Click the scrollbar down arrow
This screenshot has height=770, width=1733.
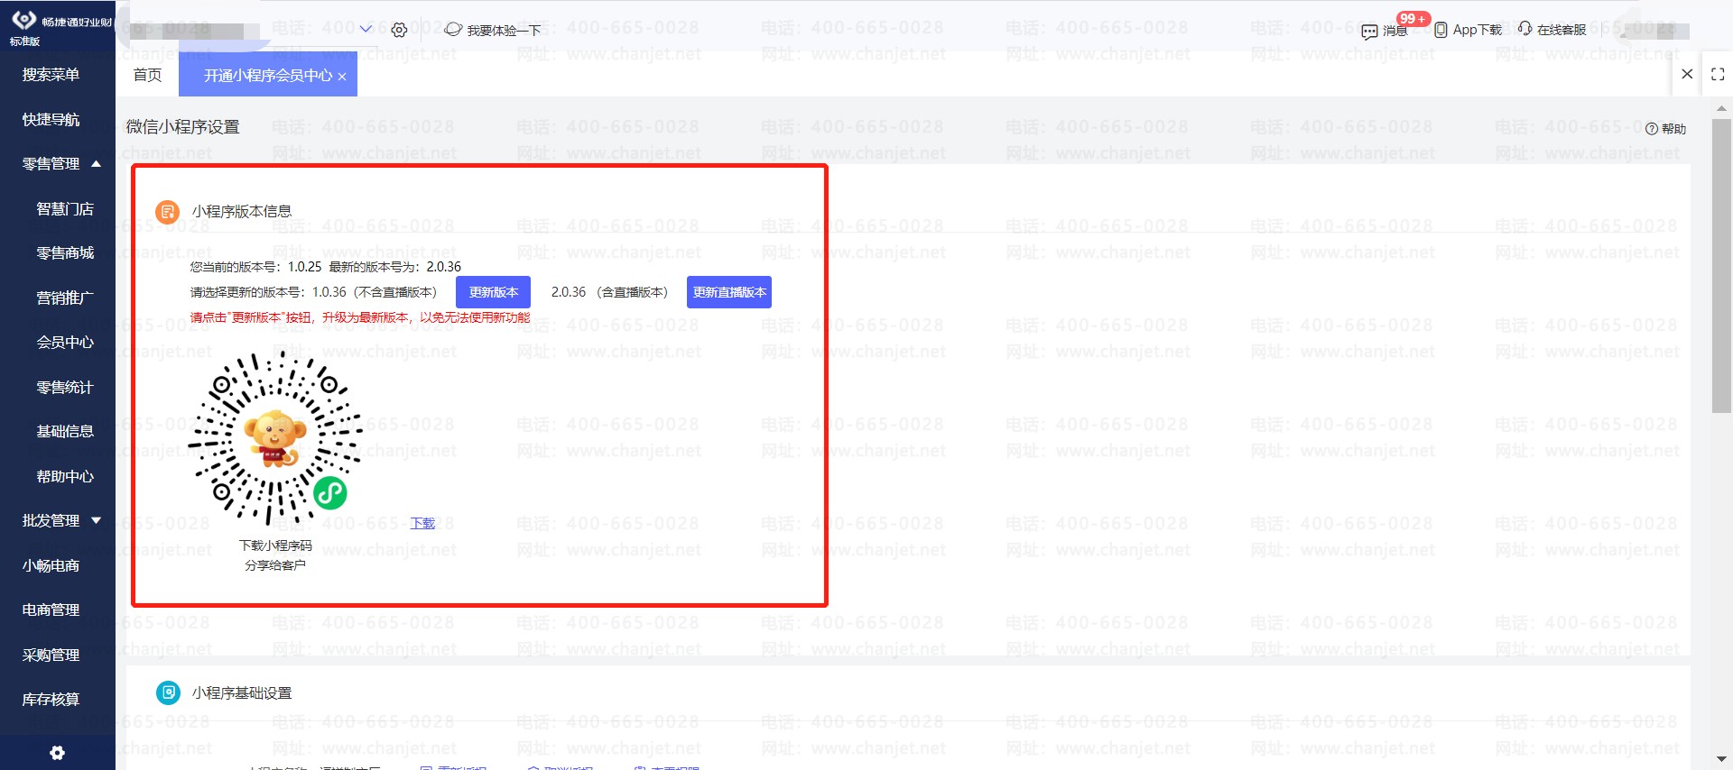(x=1721, y=760)
